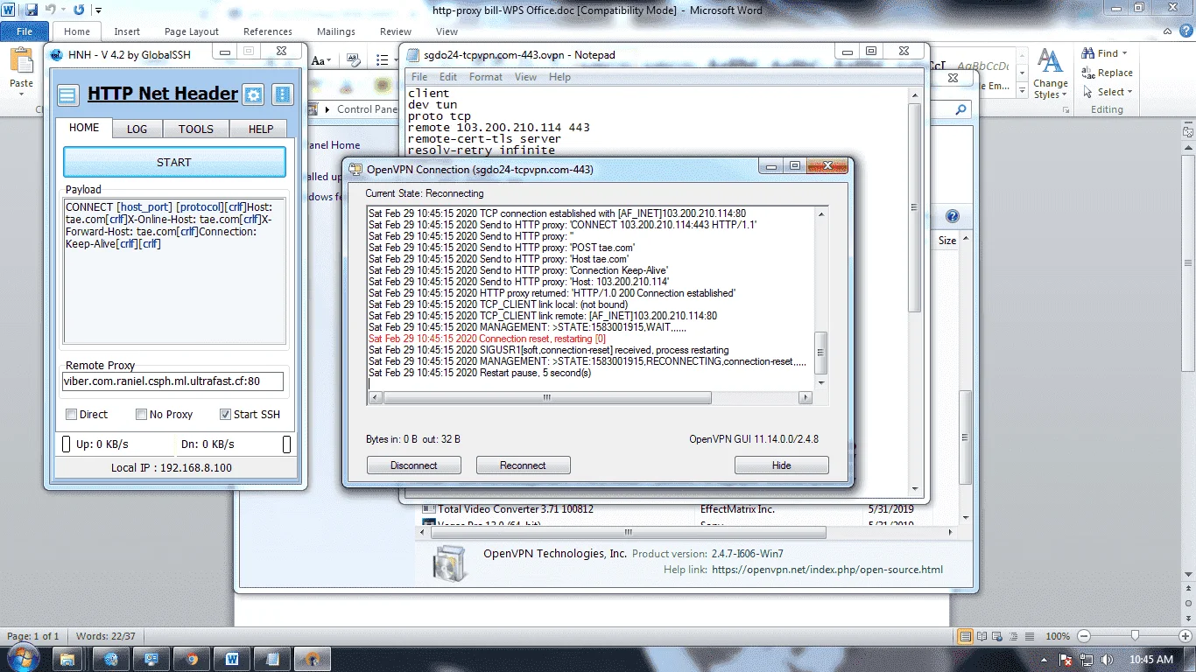
Task: Click the volume speaker tray icon
Action: (x=1108, y=660)
